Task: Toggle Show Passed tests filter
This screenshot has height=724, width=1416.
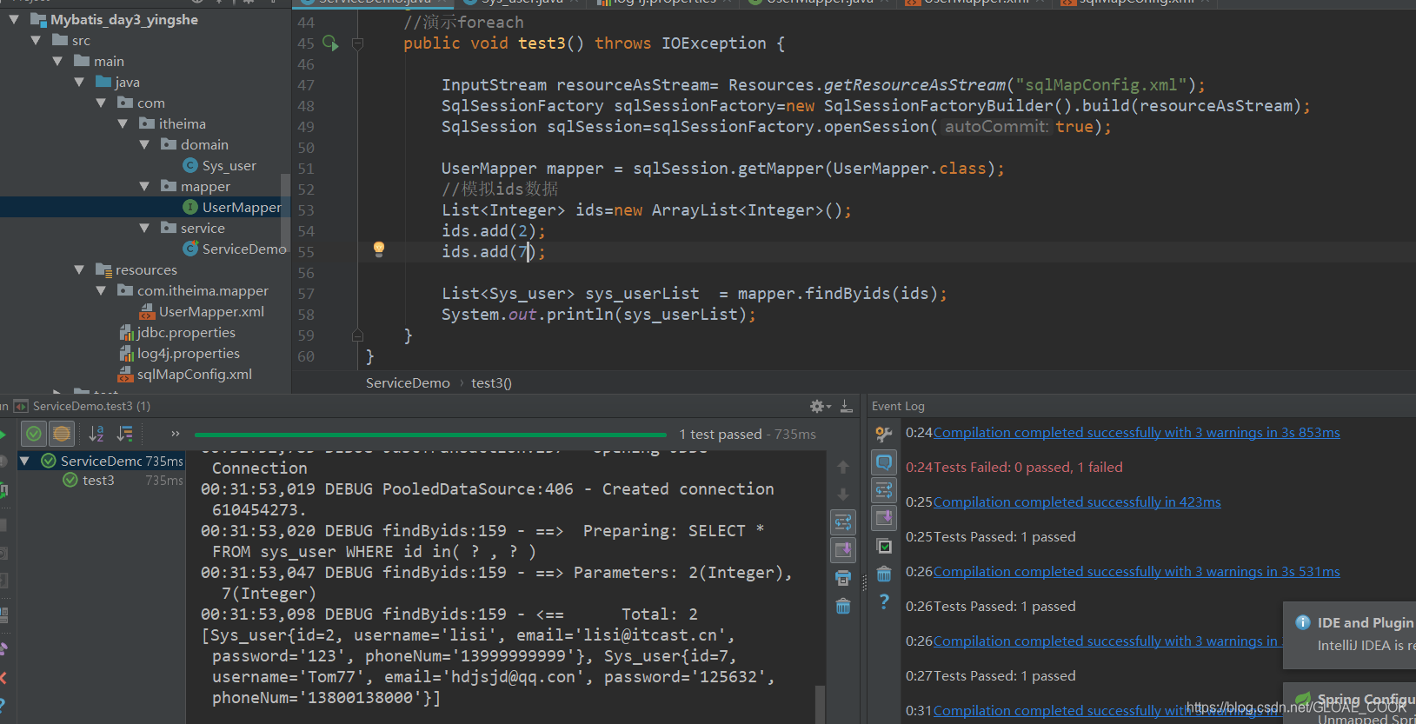Action: [x=34, y=433]
